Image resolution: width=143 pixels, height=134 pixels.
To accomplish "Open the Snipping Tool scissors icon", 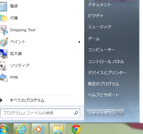I will [4, 30].
